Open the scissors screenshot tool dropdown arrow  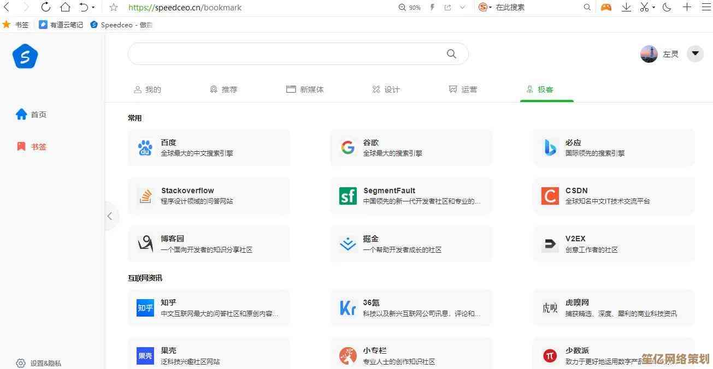653,8
